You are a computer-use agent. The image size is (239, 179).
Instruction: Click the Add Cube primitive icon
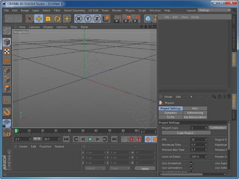[x=148, y=19]
